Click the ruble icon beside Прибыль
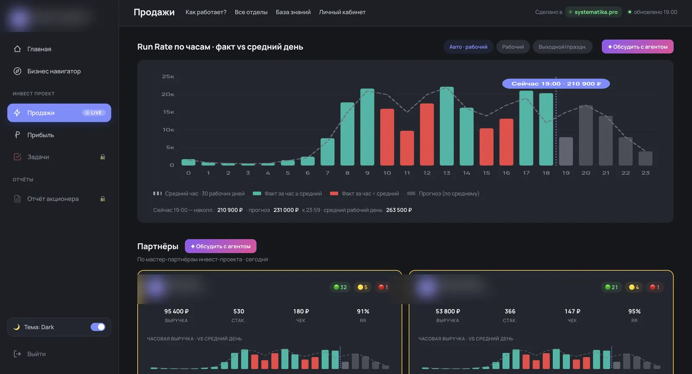 tap(17, 135)
